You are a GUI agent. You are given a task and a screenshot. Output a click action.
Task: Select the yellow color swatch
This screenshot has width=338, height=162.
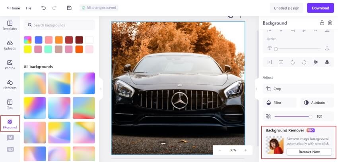(x=27, y=49)
